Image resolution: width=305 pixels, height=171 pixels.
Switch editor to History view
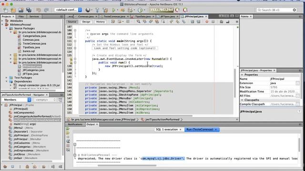pos(101,22)
